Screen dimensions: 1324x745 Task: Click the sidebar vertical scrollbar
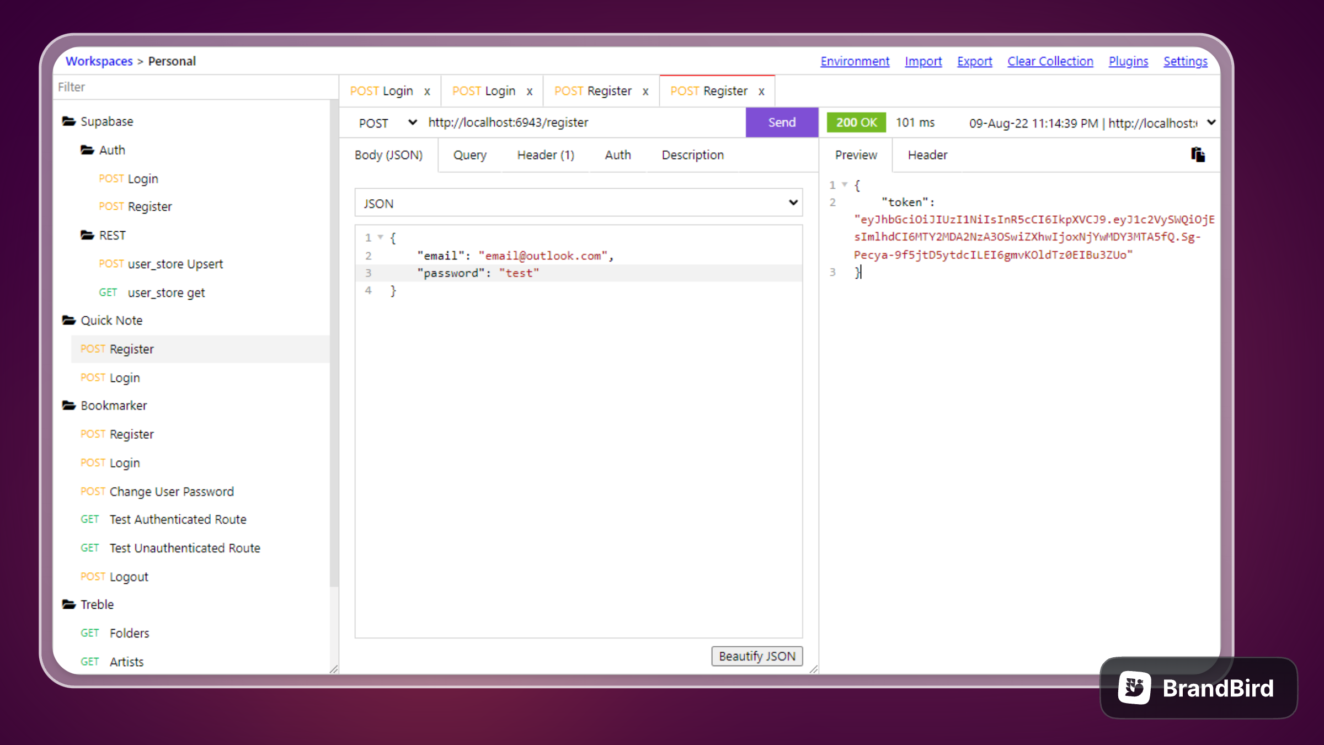pos(334,342)
